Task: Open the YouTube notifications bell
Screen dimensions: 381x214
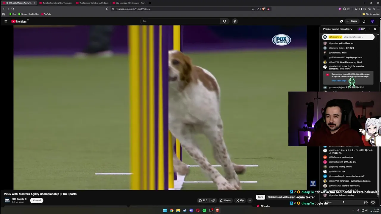Action: [364, 21]
